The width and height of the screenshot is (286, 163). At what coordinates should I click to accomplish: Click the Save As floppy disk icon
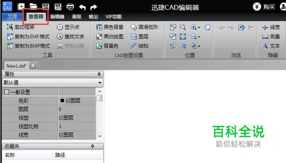[58, 7]
